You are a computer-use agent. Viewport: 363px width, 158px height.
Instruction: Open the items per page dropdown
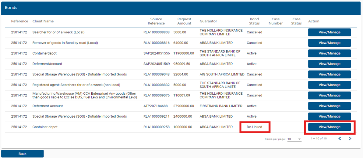pos(294,139)
